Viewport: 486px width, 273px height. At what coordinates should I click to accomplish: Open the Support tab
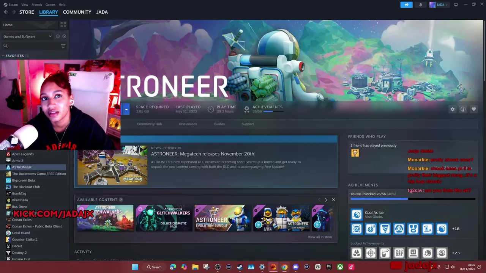248,124
